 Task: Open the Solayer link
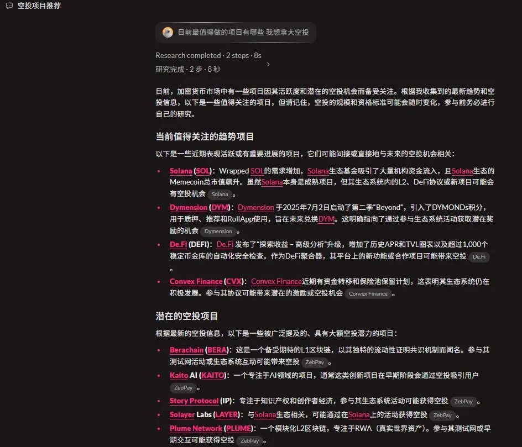click(x=182, y=415)
